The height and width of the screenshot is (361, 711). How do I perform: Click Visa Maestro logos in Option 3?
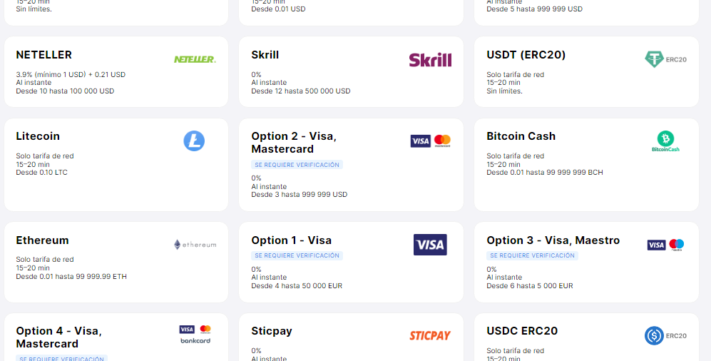665,245
